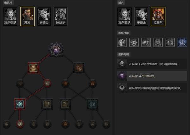This screenshot has height=135, width=190.
Task: Click the purple gem root node of the skill tree
Action: [56, 50]
